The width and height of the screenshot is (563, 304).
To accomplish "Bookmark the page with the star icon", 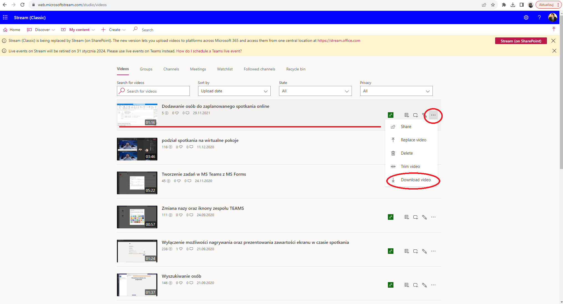I will (493, 5).
